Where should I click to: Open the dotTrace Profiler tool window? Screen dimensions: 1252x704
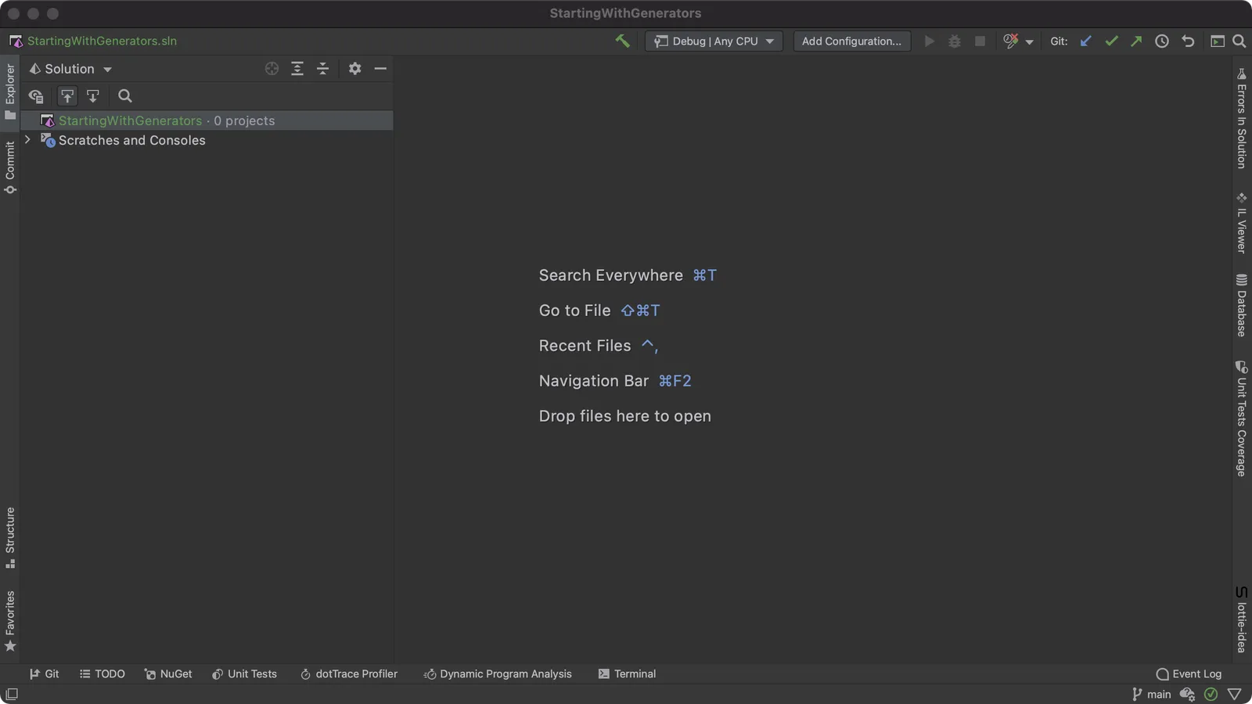349,673
